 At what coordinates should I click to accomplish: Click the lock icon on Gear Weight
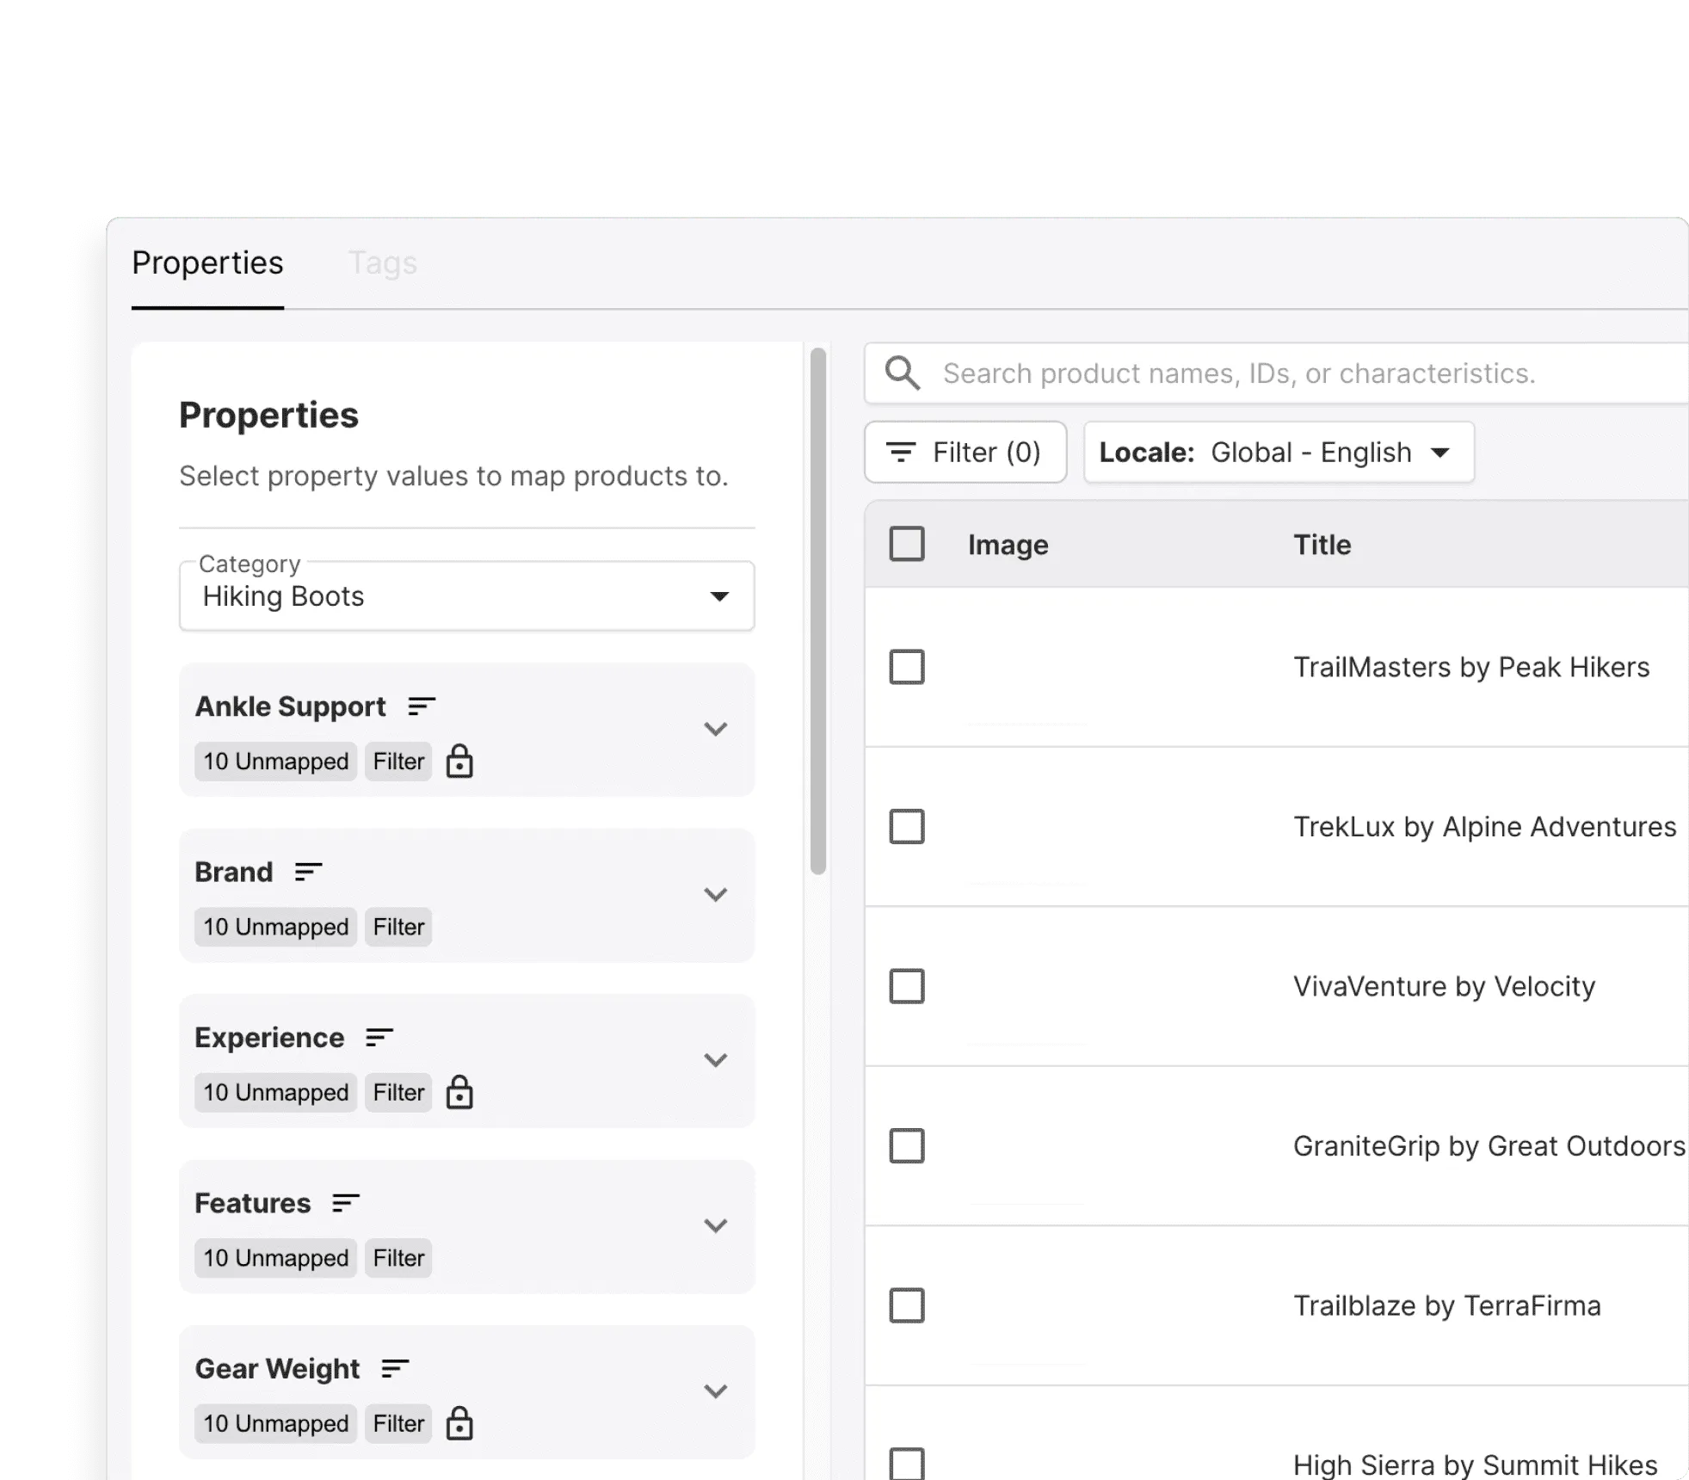461,1424
